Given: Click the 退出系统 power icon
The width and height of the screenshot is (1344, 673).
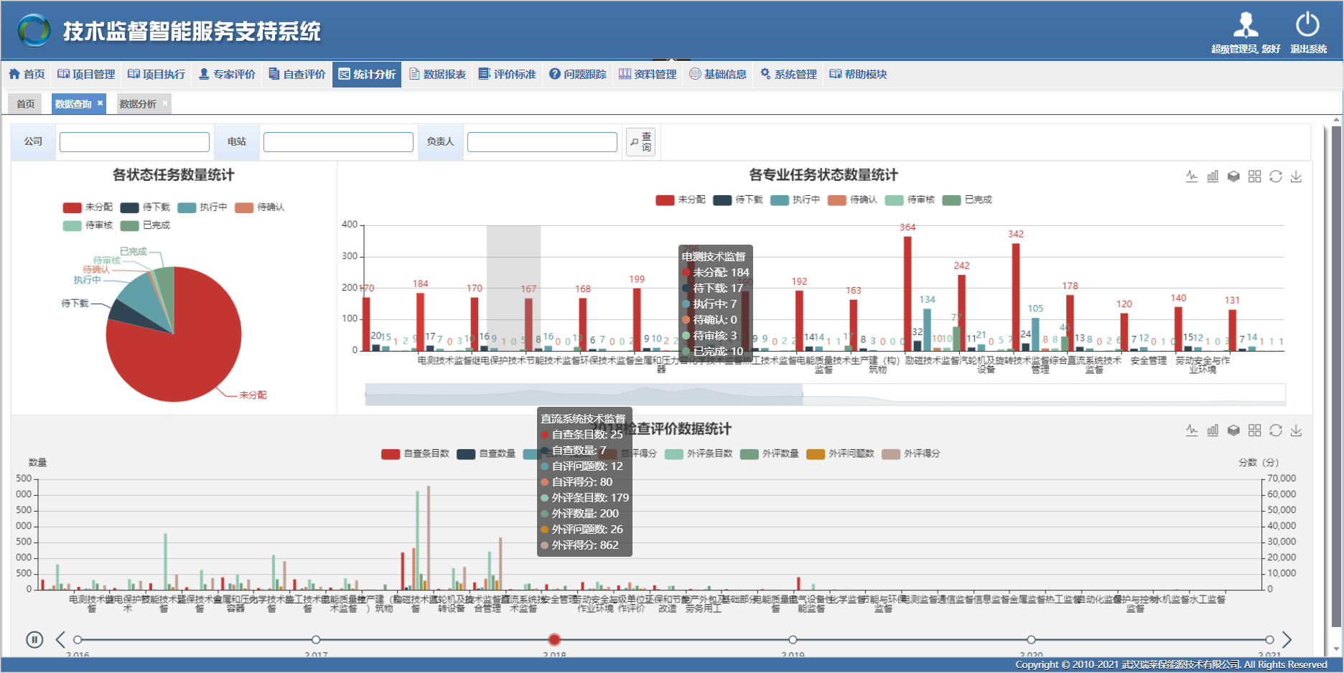Looking at the screenshot, I should [x=1307, y=25].
